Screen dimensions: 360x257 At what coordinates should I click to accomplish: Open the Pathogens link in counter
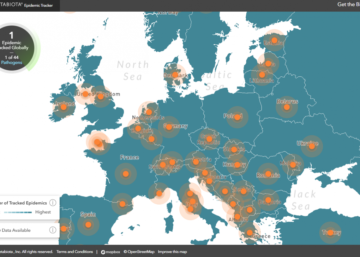[x=12, y=62]
